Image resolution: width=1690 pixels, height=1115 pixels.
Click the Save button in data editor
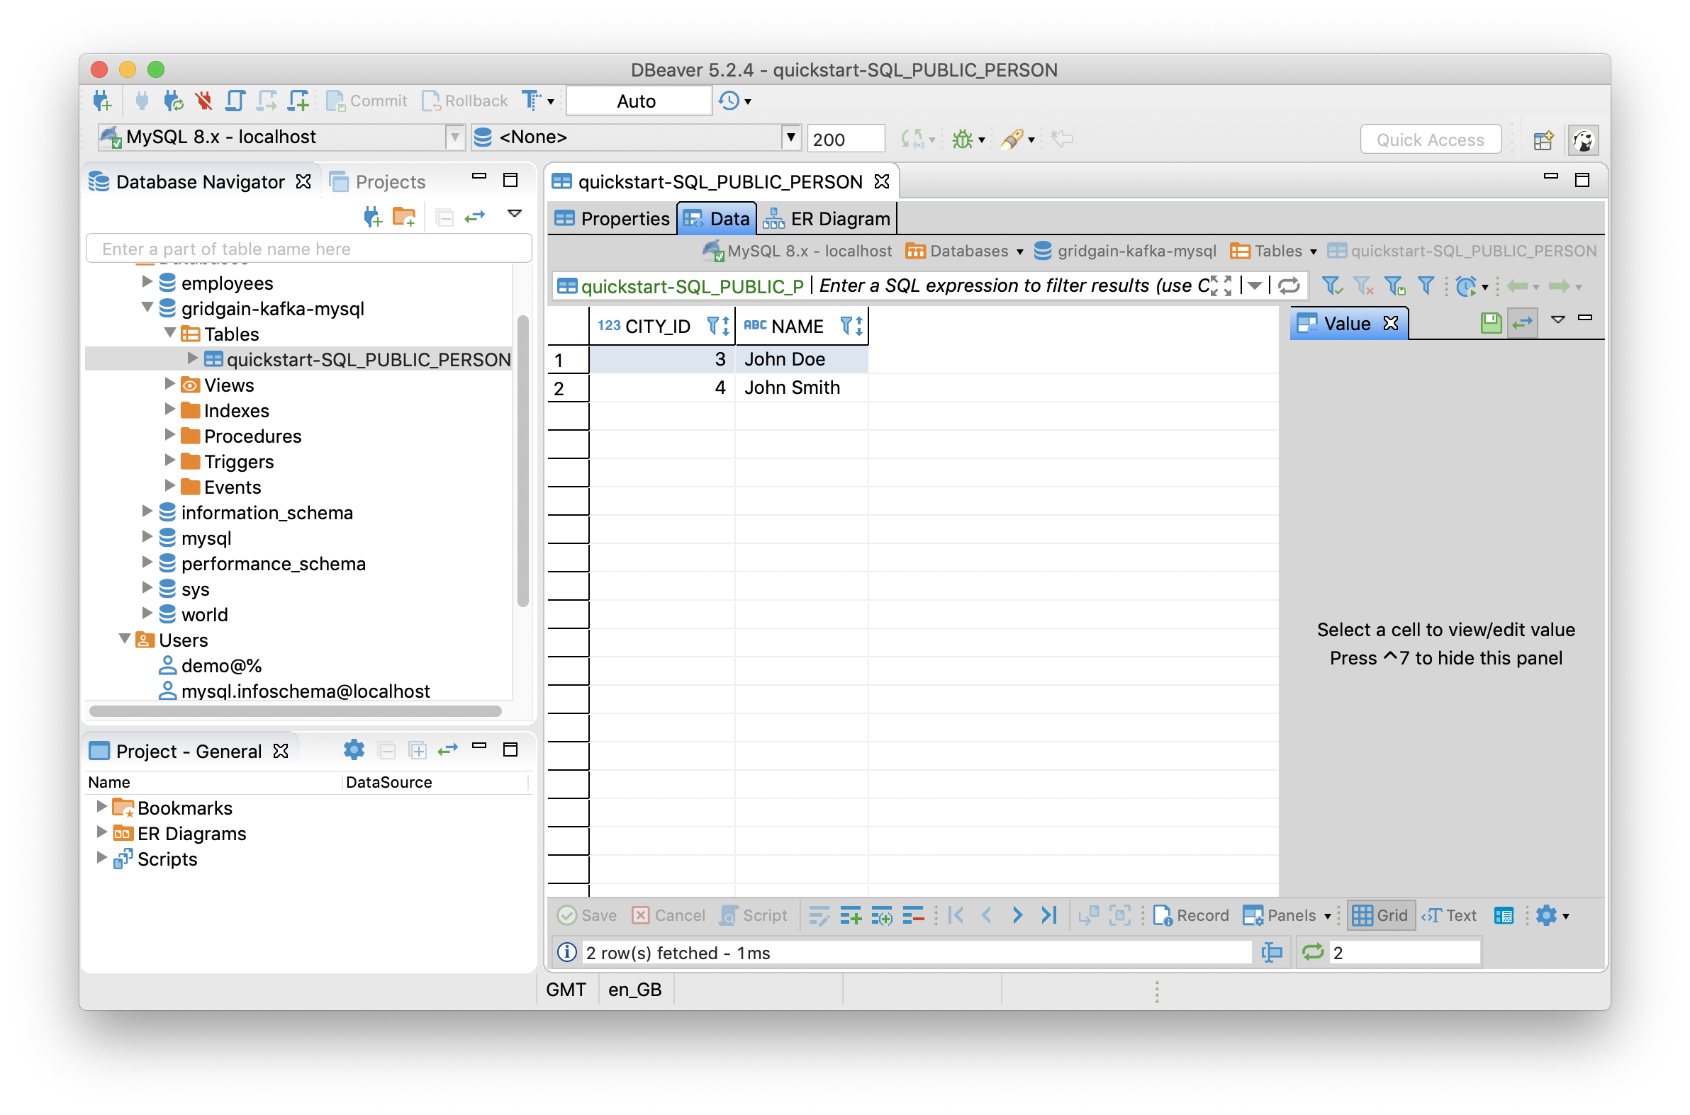(588, 916)
